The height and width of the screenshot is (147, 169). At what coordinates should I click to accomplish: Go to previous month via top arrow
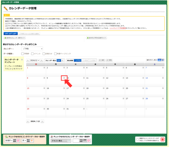point(28,60)
